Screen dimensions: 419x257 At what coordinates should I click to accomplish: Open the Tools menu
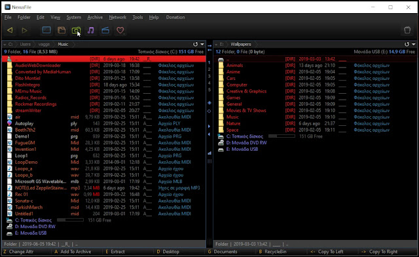(137, 17)
